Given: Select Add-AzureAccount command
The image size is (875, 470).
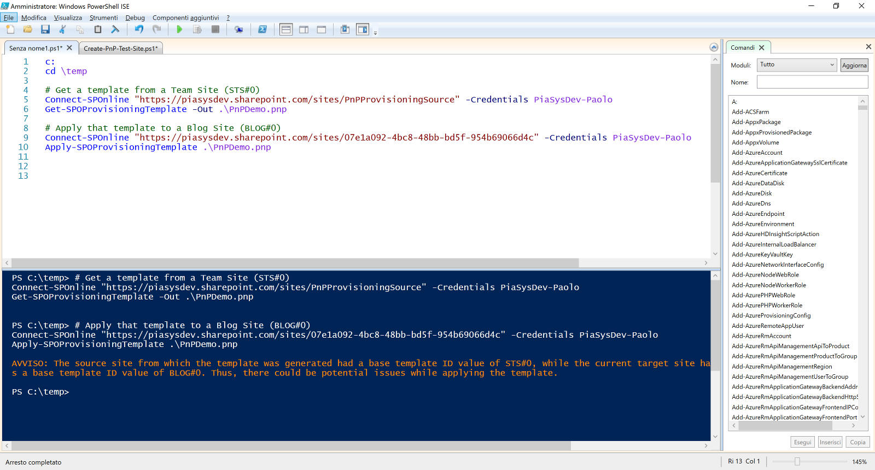Looking at the screenshot, I should [757, 153].
